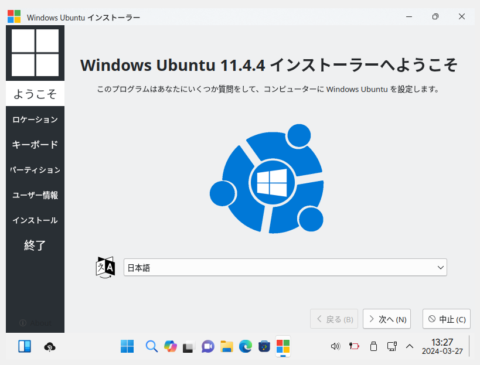Open the Microsoft Store taskbar icon
480x365 pixels.
(264, 346)
